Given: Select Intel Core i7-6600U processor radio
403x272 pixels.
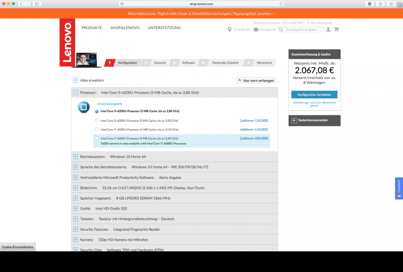Looking at the screenshot, I should click(97, 138).
